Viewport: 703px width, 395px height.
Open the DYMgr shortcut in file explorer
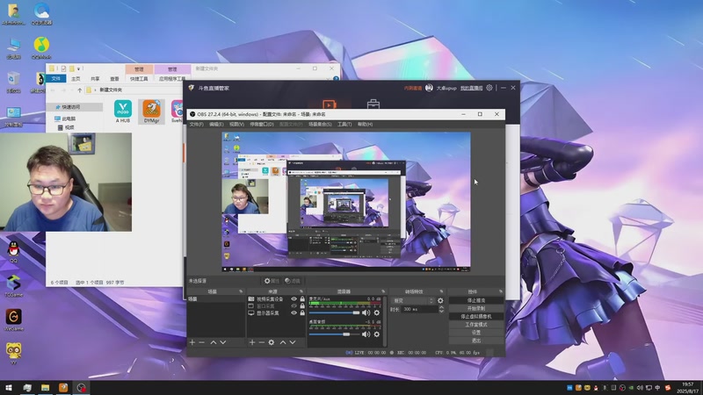(x=151, y=111)
